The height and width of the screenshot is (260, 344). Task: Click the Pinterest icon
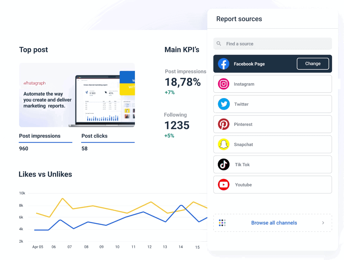[223, 124]
